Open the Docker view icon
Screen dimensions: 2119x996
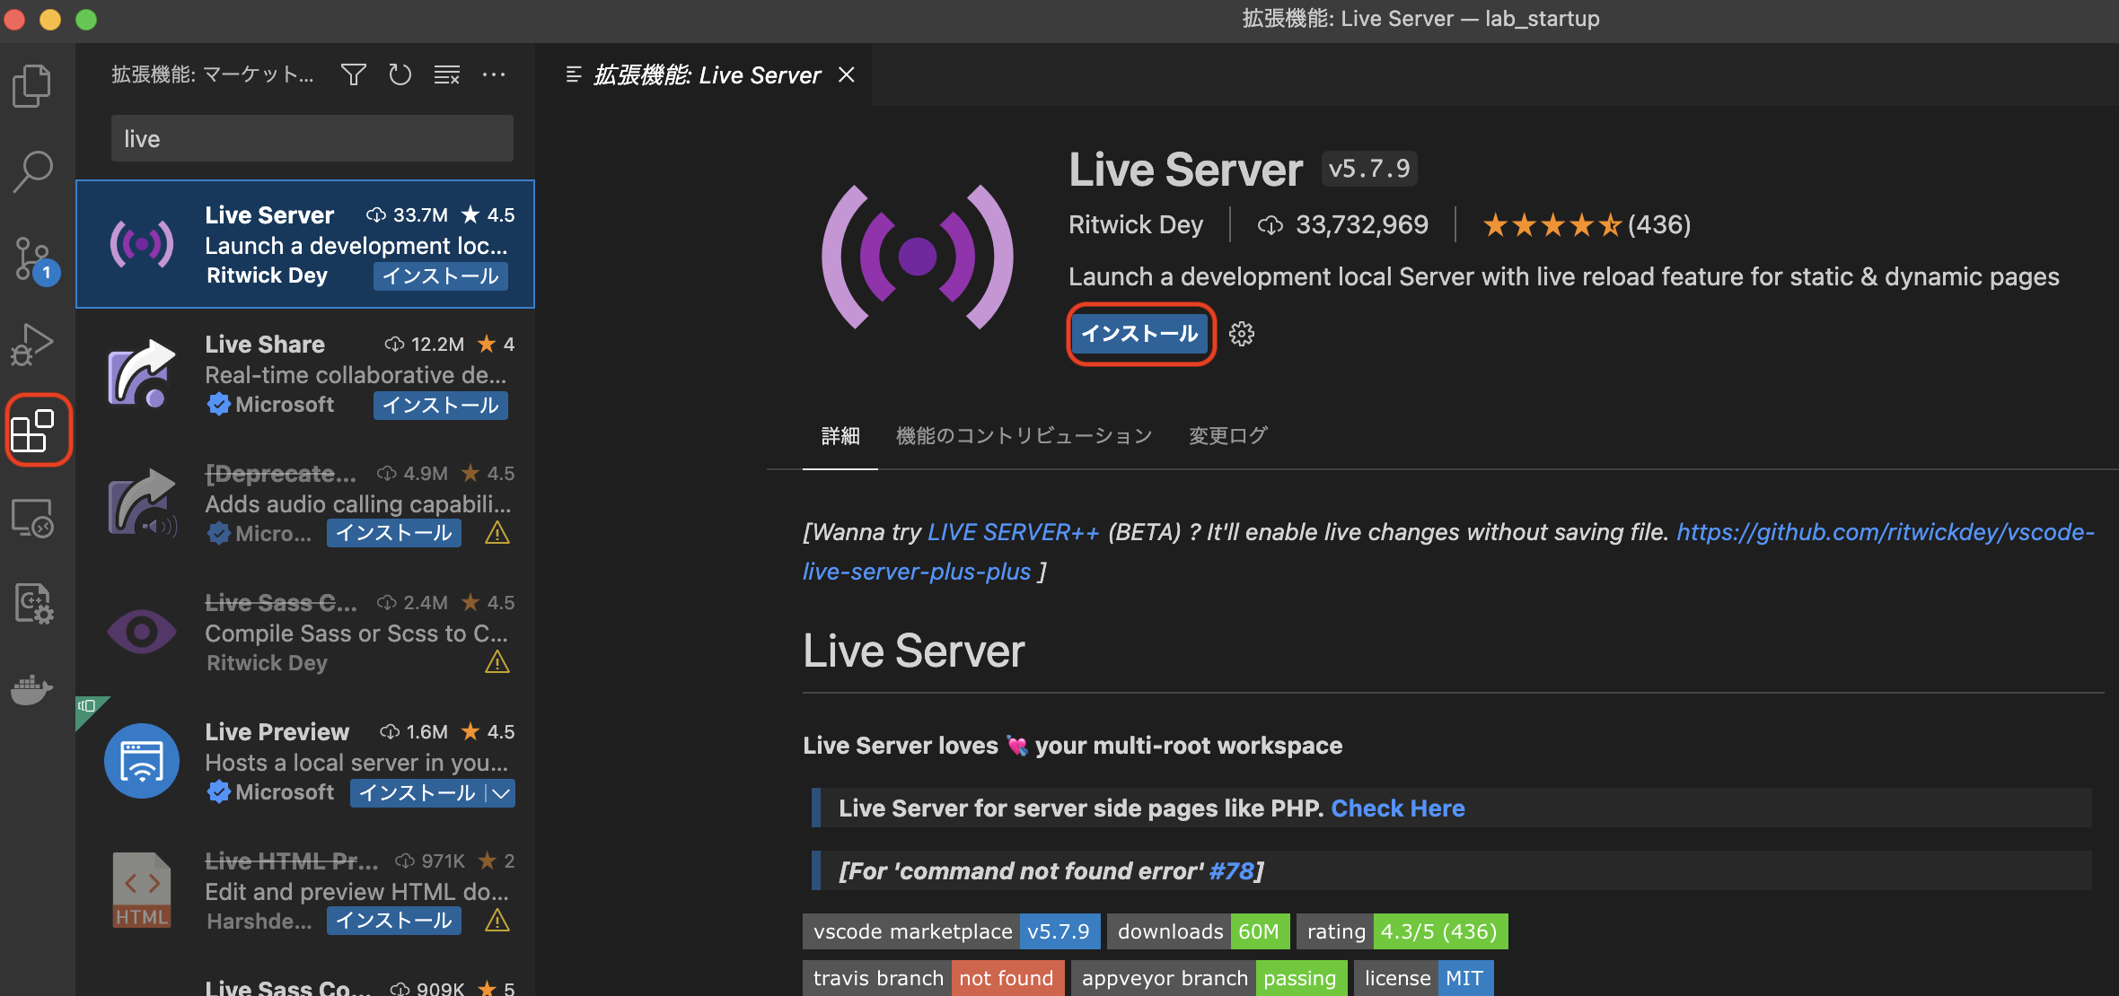(33, 689)
